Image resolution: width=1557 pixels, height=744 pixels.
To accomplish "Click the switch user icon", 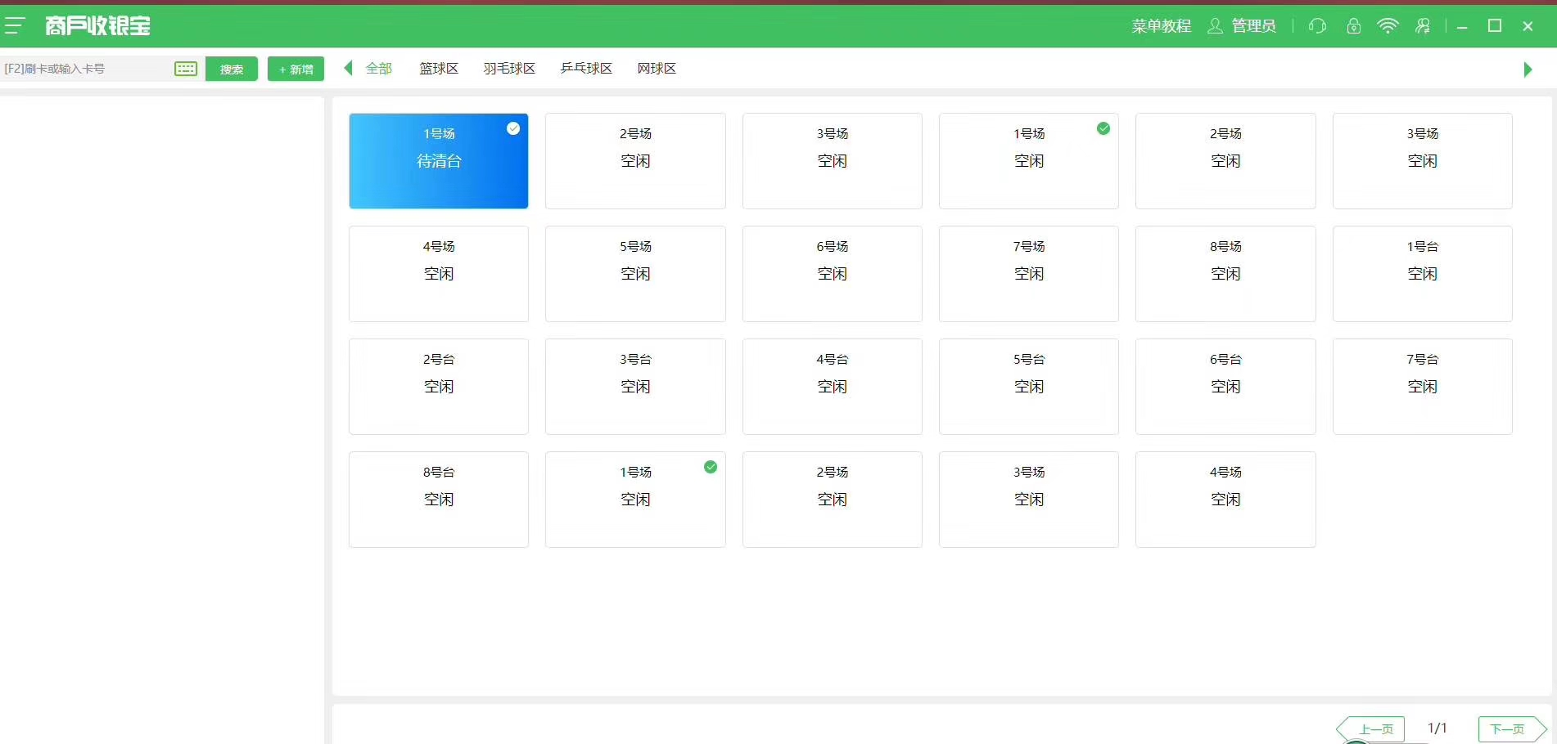I will [x=1423, y=26].
